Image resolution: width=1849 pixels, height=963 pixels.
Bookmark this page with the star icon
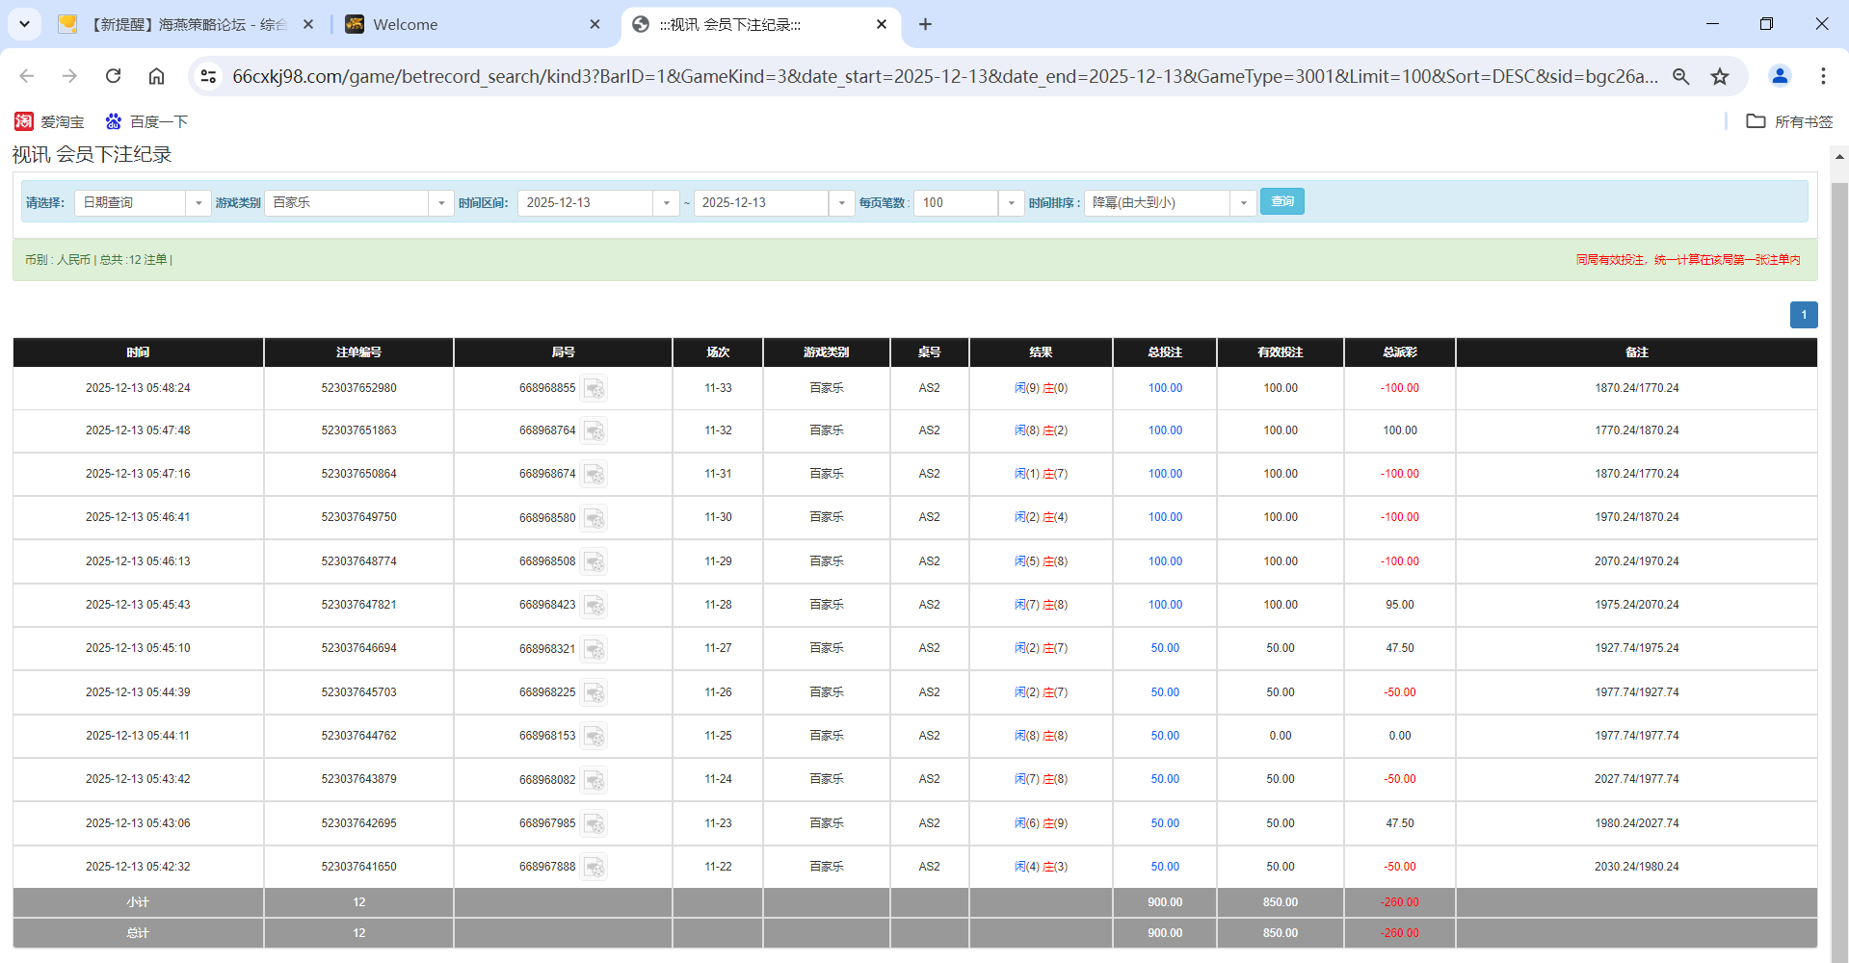coord(1720,76)
